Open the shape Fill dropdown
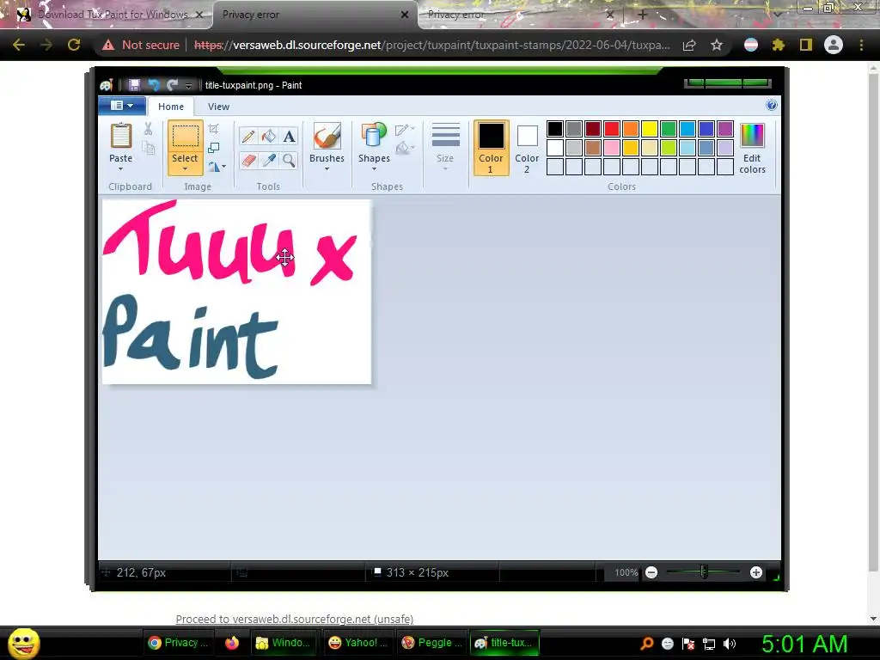Screen dimensions: 880x660 click(x=406, y=148)
